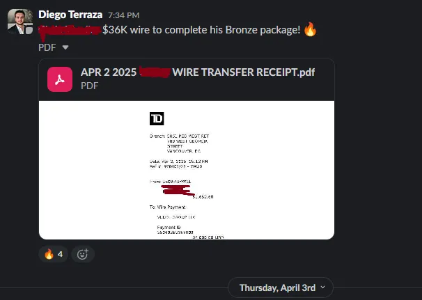422x300 pixels.
Task: Click the PDF label above the attachment
Action: tap(47, 47)
